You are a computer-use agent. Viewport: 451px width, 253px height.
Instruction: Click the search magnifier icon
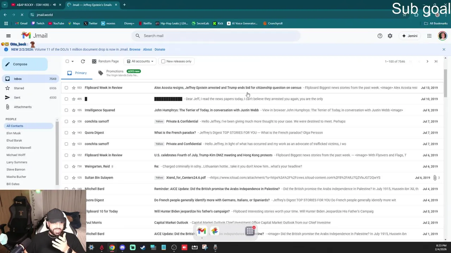pos(138,36)
